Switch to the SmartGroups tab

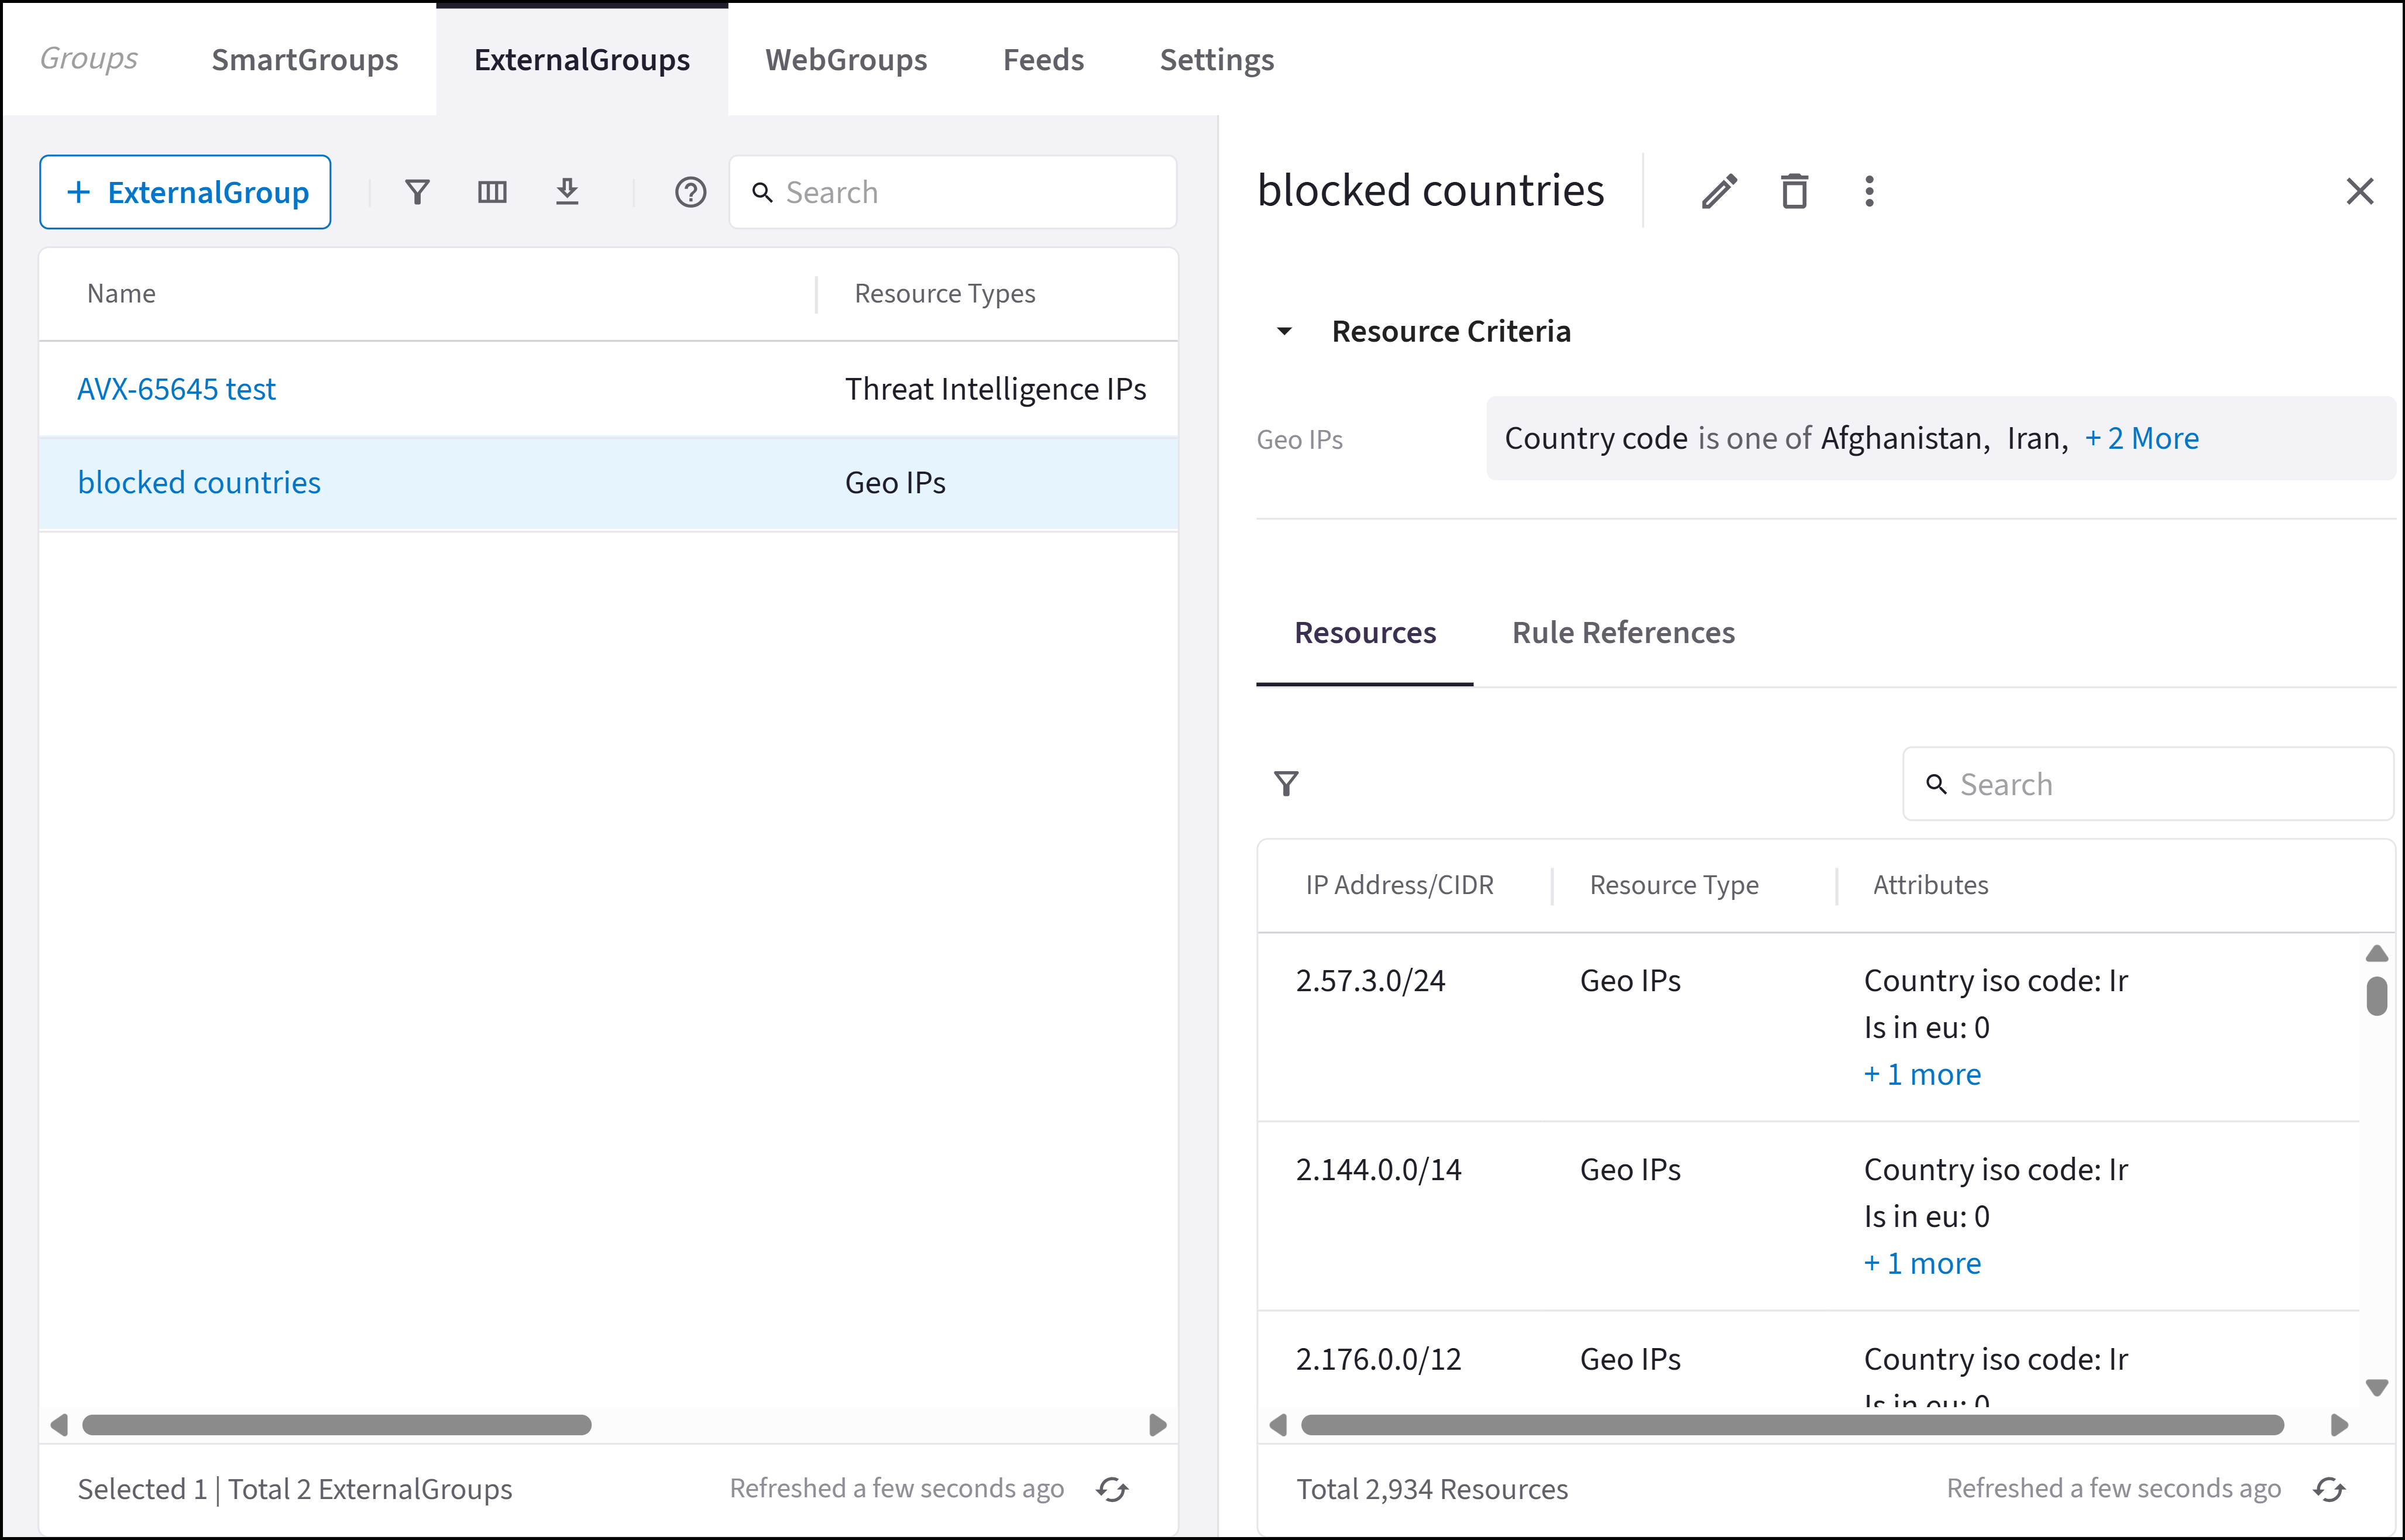coord(305,60)
